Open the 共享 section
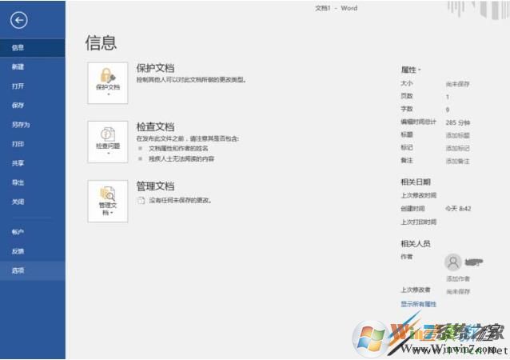 coord(18,163)
